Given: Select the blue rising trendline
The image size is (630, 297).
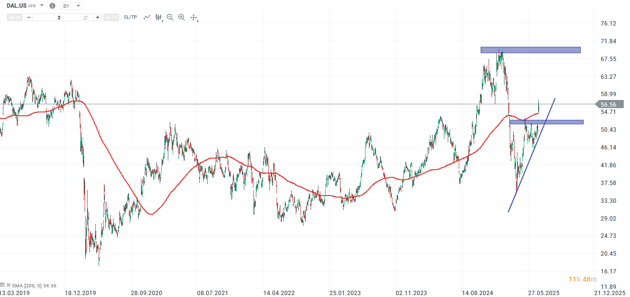Looking at the screenshot, I should (x=531, y=155).
